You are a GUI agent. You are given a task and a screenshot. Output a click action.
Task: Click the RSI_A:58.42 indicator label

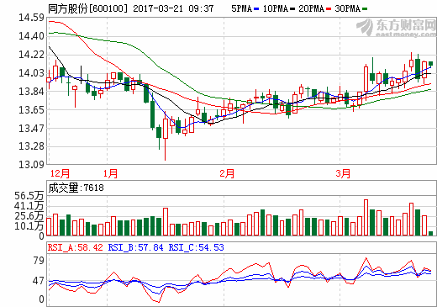tap(76, 247)
